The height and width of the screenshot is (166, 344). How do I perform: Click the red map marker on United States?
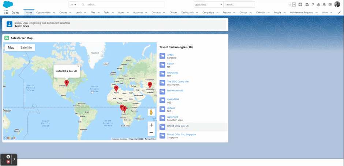67,83
